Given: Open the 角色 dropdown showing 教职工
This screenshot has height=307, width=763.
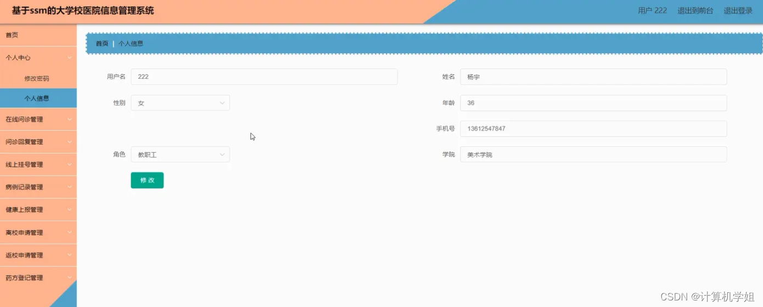Looking at the screenshot, I should tap(180, 155).
